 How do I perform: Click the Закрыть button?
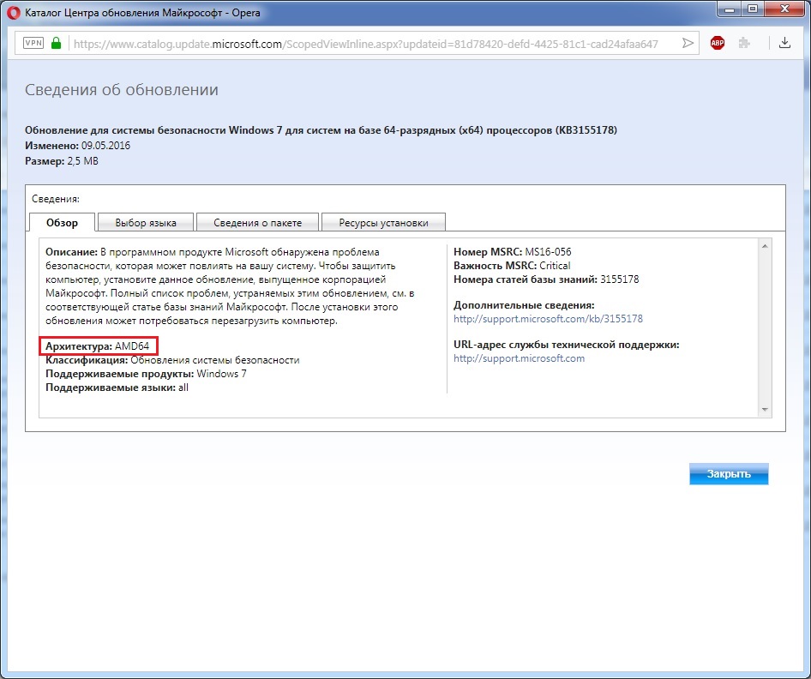coord(728,474)
